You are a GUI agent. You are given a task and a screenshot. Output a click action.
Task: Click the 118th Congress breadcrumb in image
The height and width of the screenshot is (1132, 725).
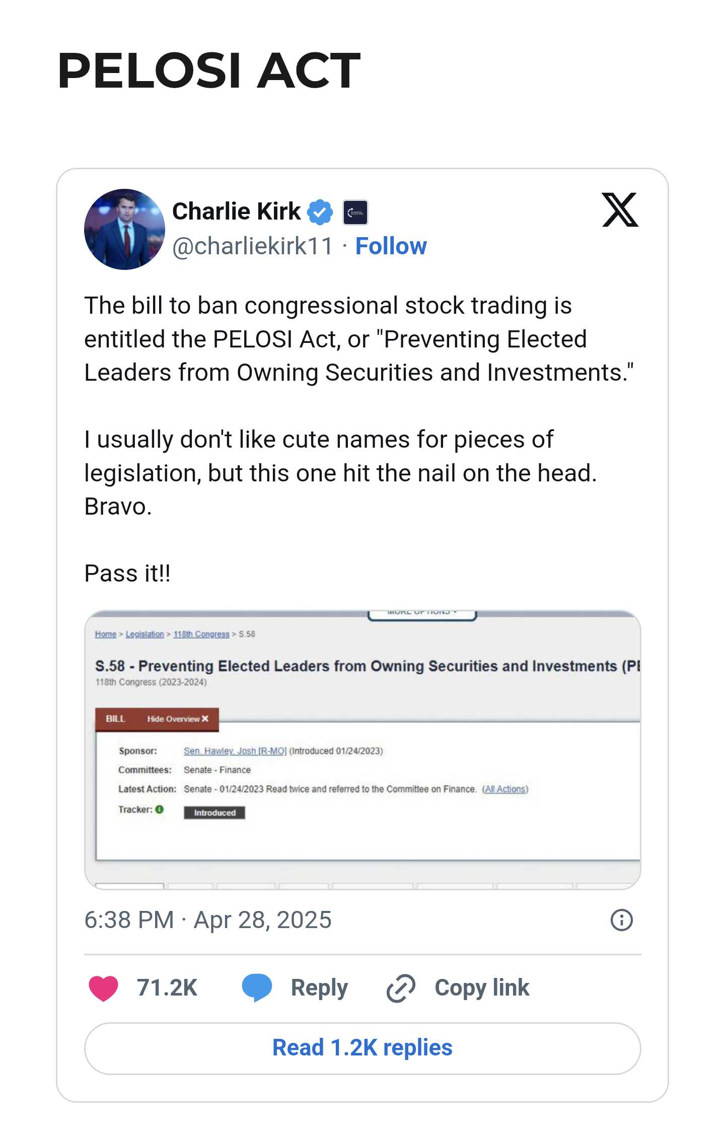[201, 634]
